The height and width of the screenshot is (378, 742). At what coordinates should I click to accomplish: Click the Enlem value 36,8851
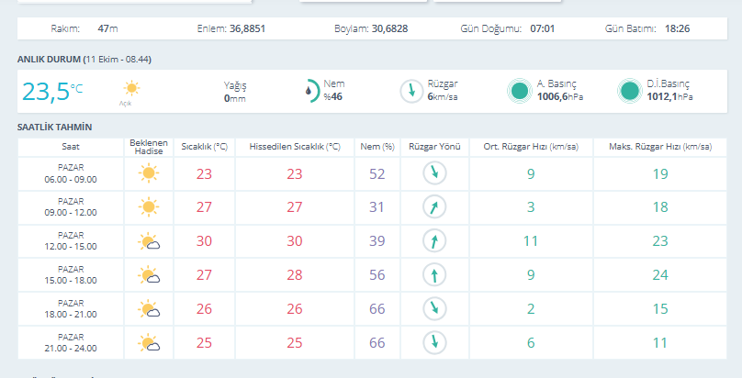tap(248, 28)
